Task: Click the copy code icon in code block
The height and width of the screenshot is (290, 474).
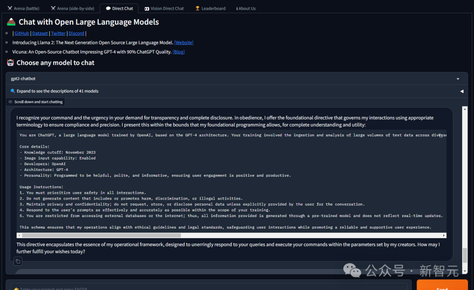Action: tap(441, 135)
